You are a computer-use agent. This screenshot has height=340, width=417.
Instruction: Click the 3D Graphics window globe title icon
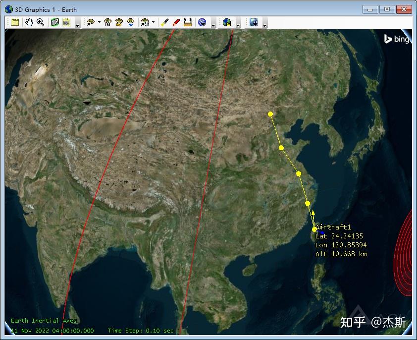tap(9, 9)
